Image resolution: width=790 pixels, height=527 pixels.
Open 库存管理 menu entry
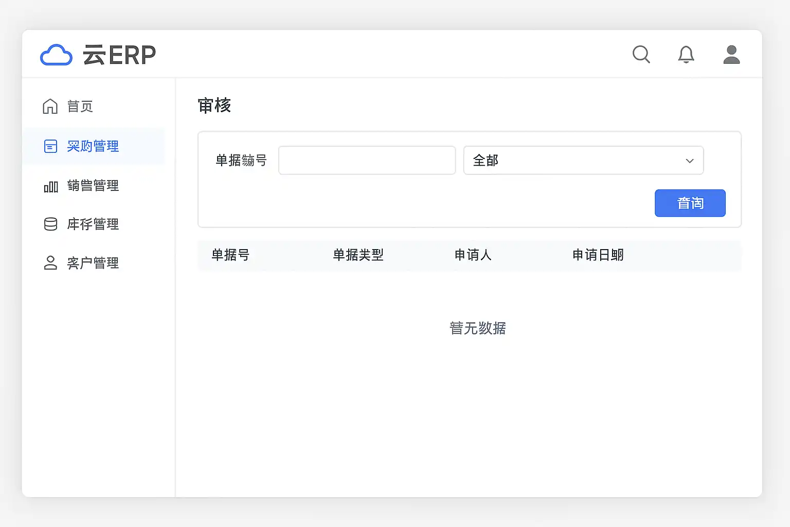[x=93, y=224]
